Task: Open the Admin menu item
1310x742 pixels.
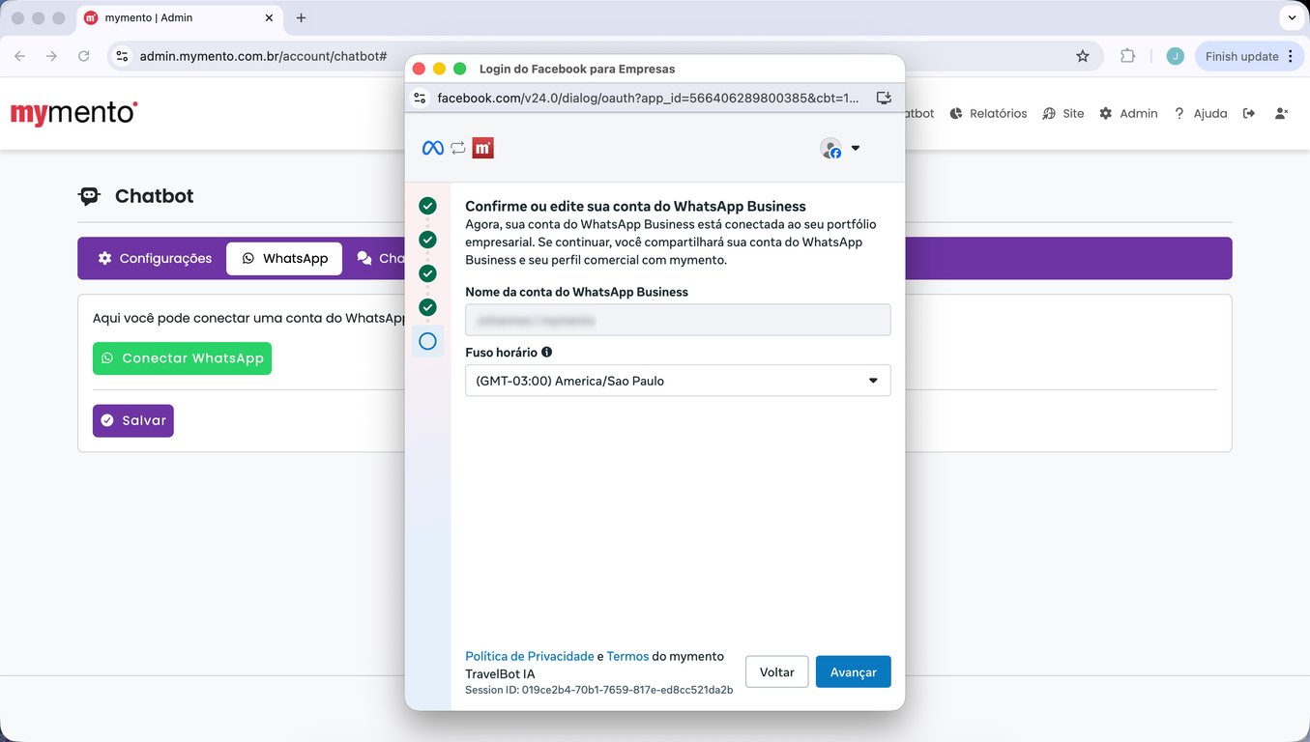Action: (x=1128, y=114)
